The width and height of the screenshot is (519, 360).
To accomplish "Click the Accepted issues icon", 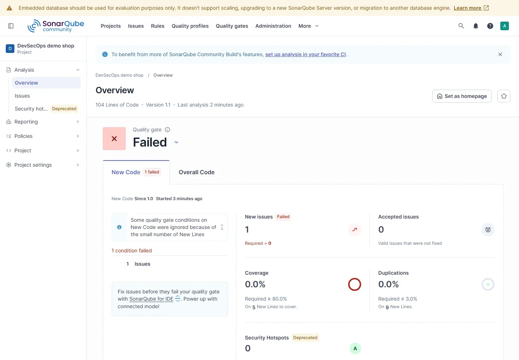I will pos(488,230).
